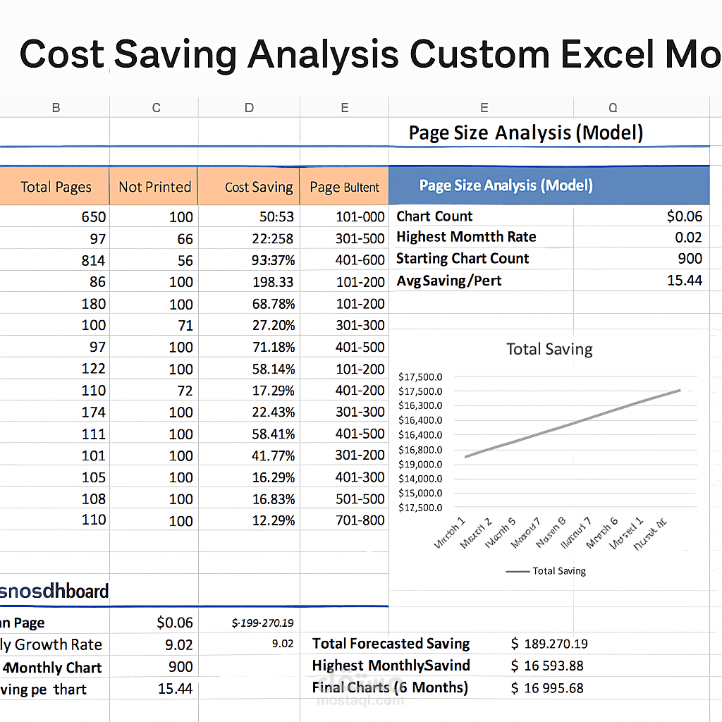This screenshot has height=722, width=722.
Task: Click the '$ 16 995.68' value
Action: pos(547,688)
